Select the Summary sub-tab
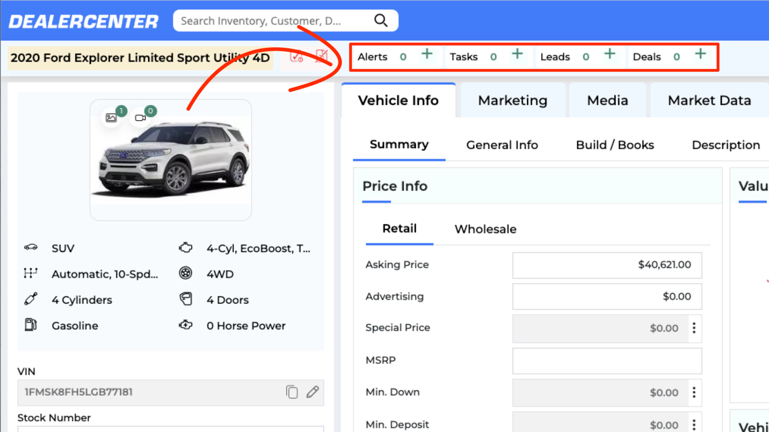 (x=399, y=144)
